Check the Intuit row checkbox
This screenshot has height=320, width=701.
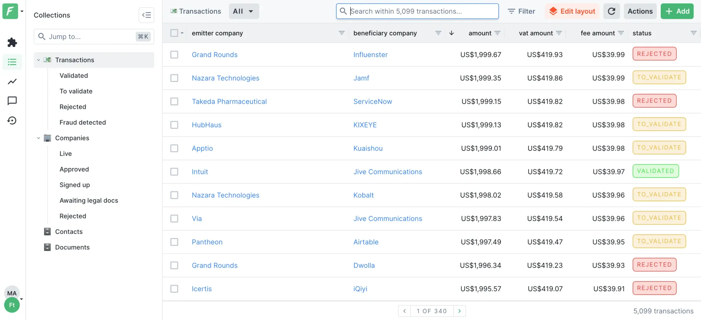(174, 172)
